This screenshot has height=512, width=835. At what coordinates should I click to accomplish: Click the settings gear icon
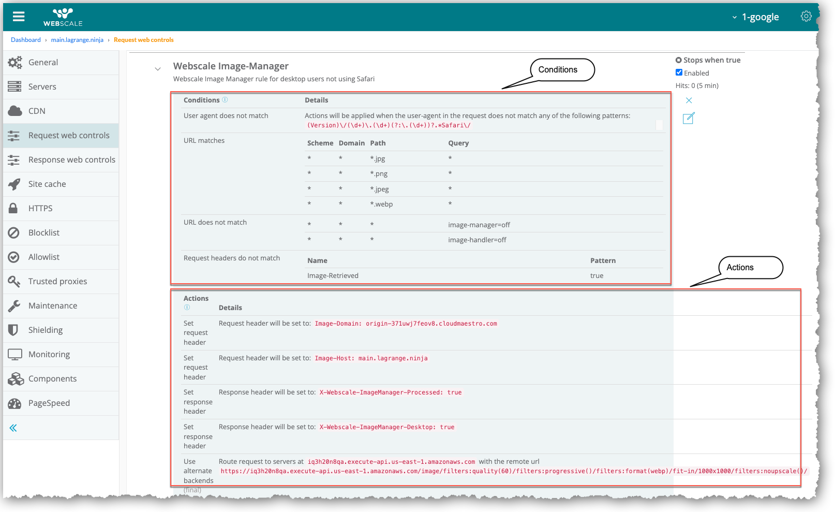[806, 17]
